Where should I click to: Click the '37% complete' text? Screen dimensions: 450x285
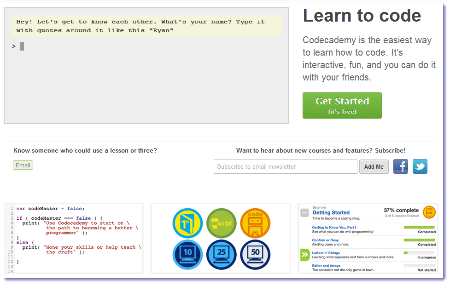[x=401, y=210]
